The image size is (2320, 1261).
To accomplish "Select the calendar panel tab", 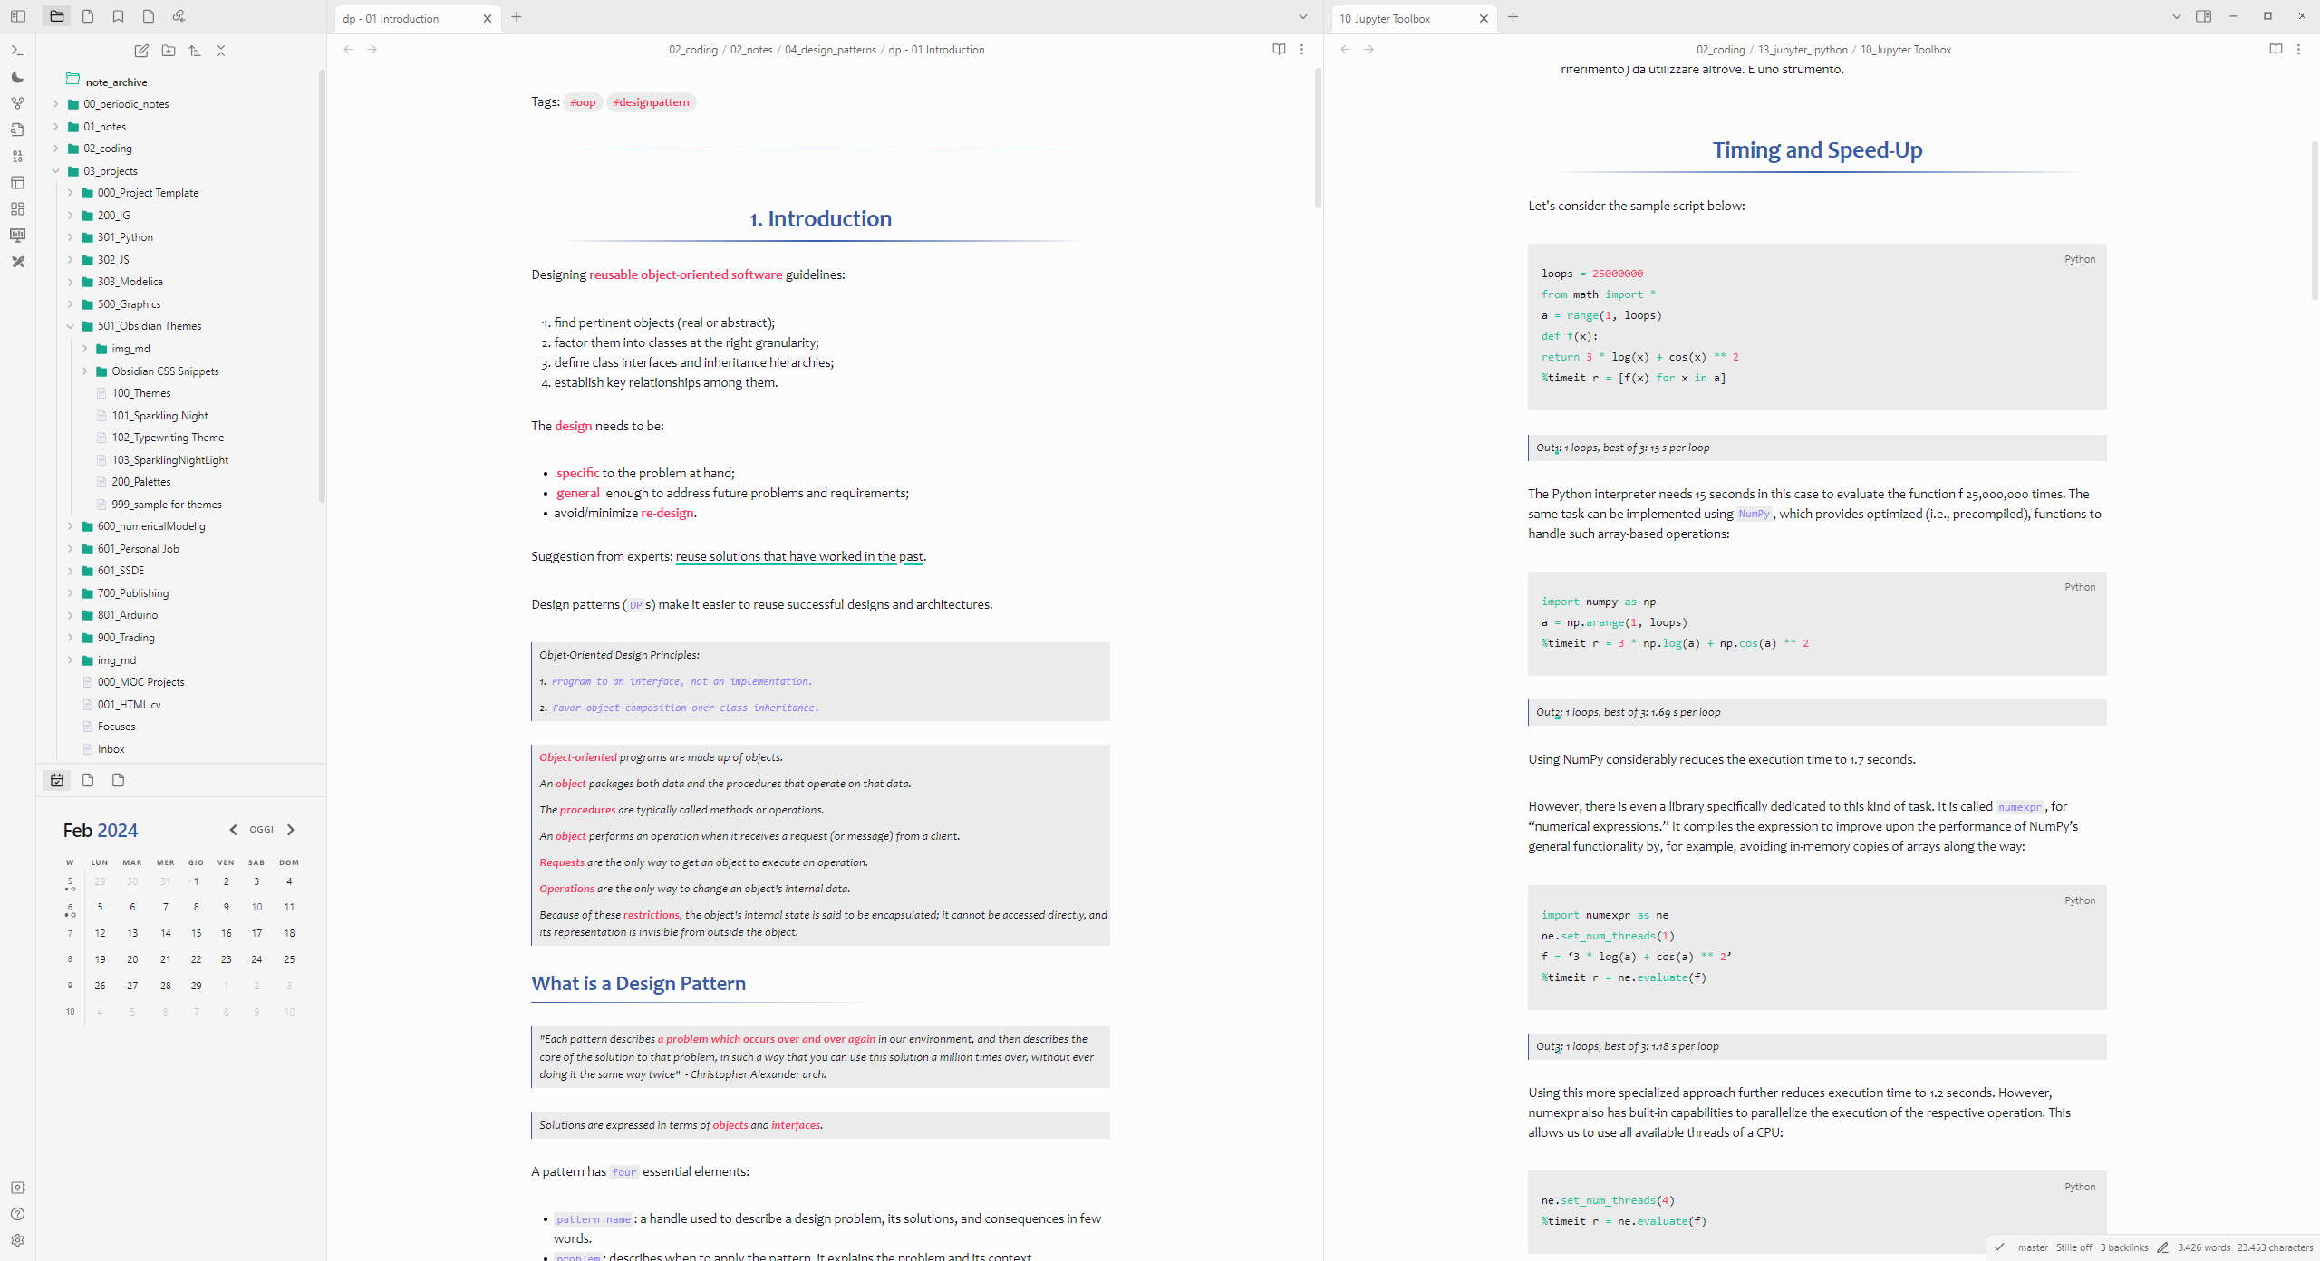I will [57, 780].
